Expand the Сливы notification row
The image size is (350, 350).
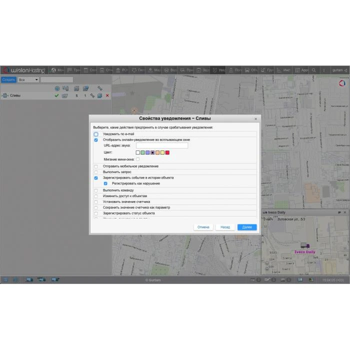(2, 95)
